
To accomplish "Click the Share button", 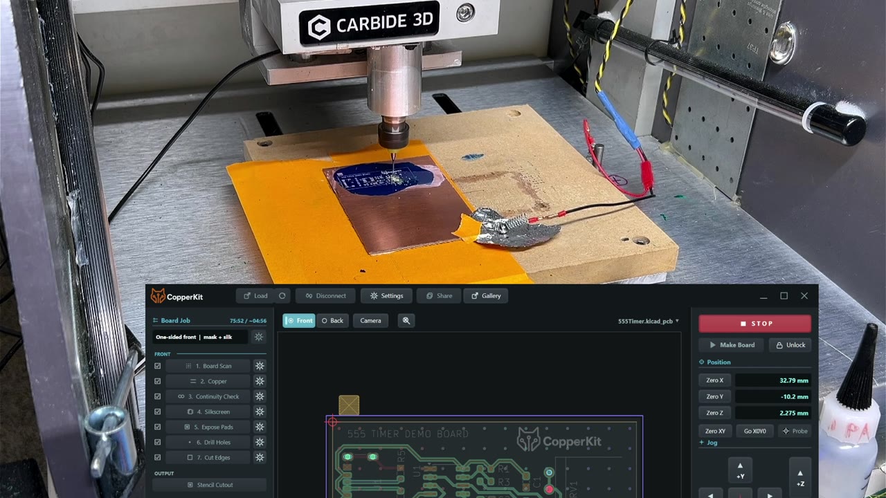I will [x=439, y=296].
